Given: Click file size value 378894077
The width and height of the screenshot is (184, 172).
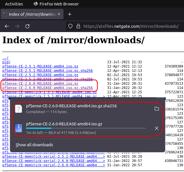Looking at the screenshot, I should click(x=174, y=75).
